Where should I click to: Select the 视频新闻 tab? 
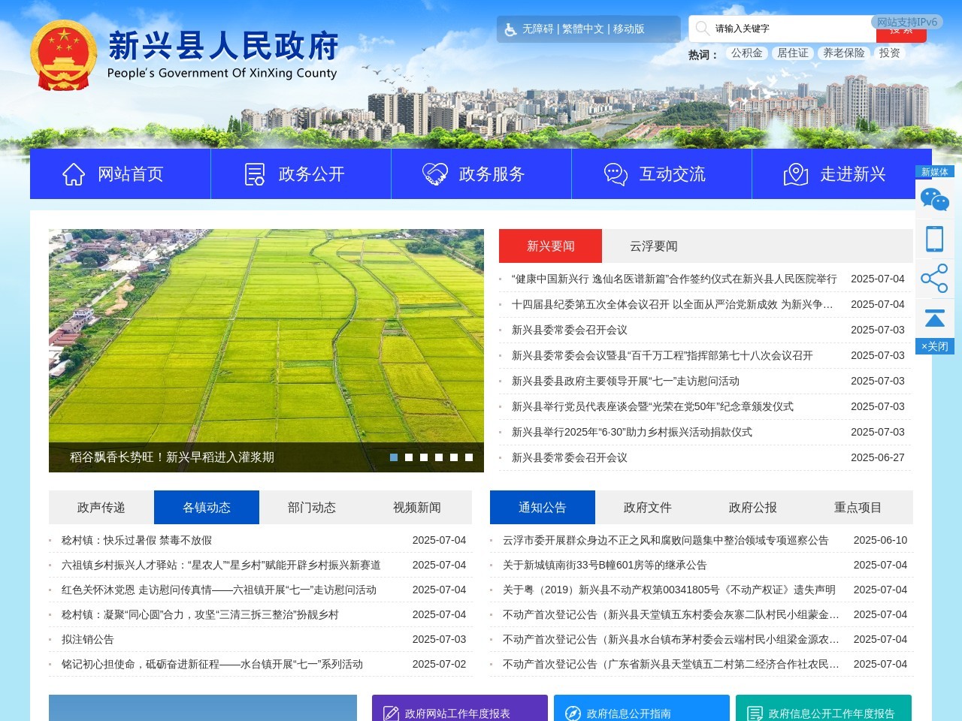pos(418,507)
